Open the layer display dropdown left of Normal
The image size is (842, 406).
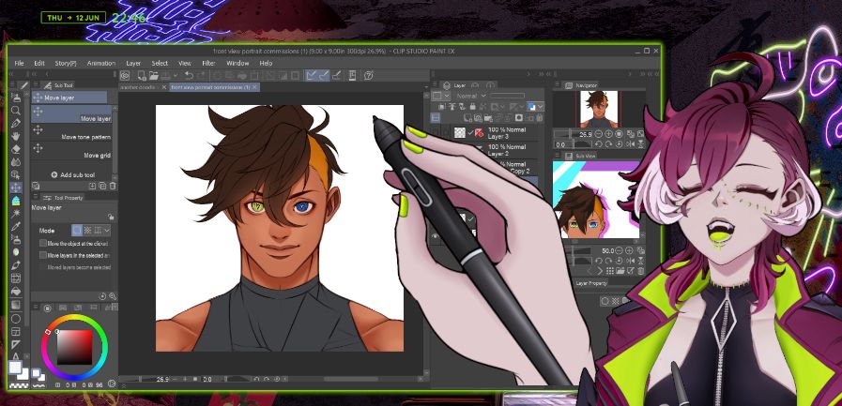click(x=441, y=96)
